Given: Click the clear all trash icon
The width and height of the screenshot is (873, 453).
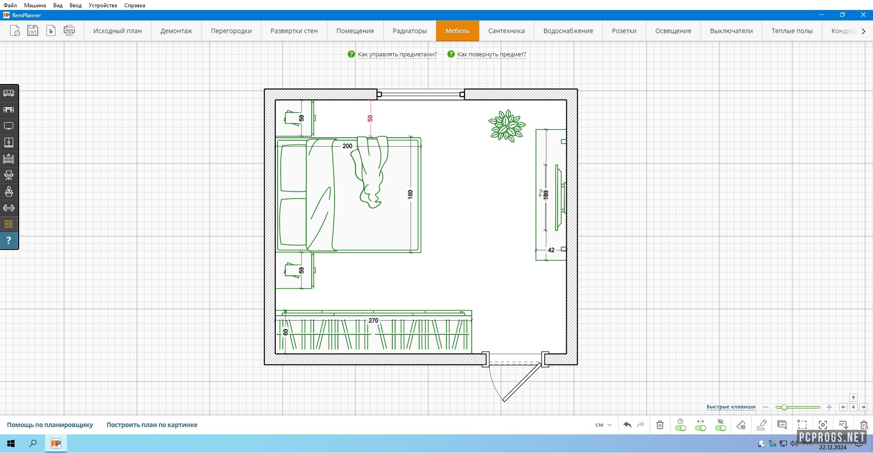Looking at the screenshot, I should [864, 425].
